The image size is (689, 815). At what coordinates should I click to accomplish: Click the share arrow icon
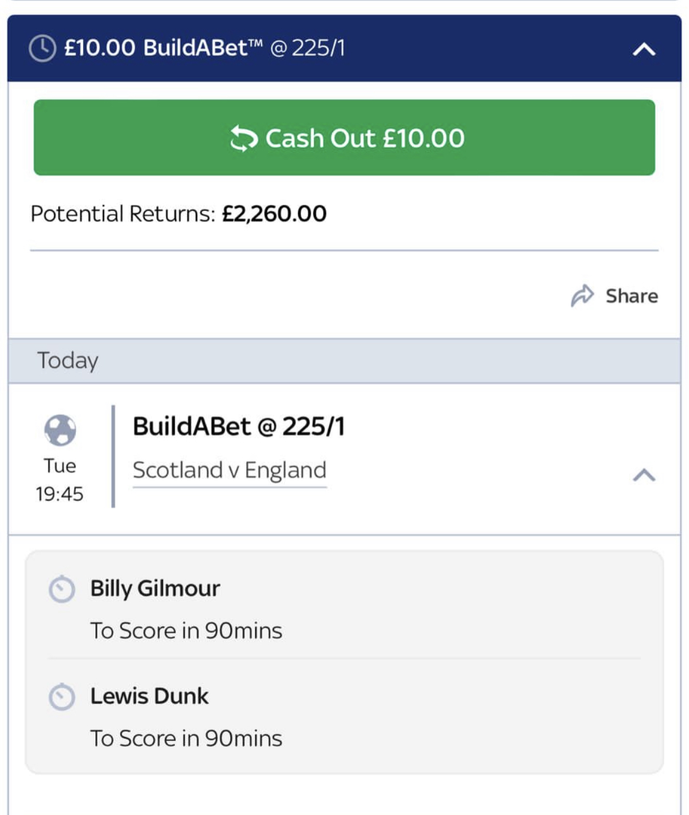tap(582, 295)
